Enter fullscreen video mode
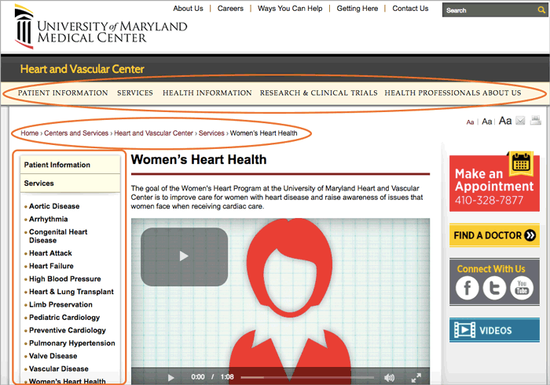550x385 pixels. pos(416,377)
